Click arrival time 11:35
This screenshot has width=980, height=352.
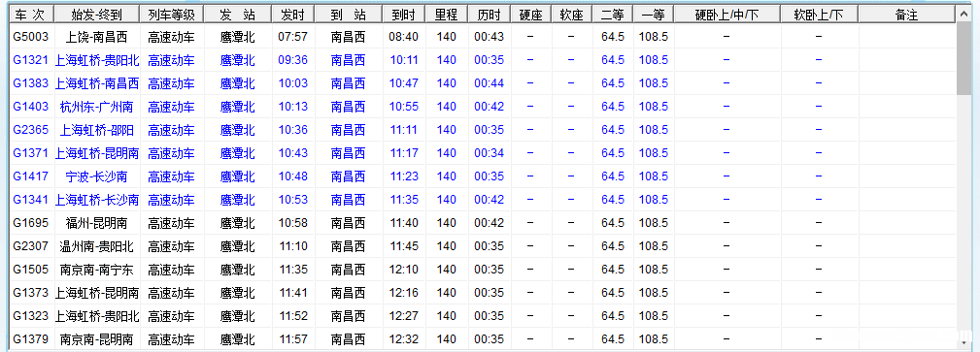click(x=404, y=200)
